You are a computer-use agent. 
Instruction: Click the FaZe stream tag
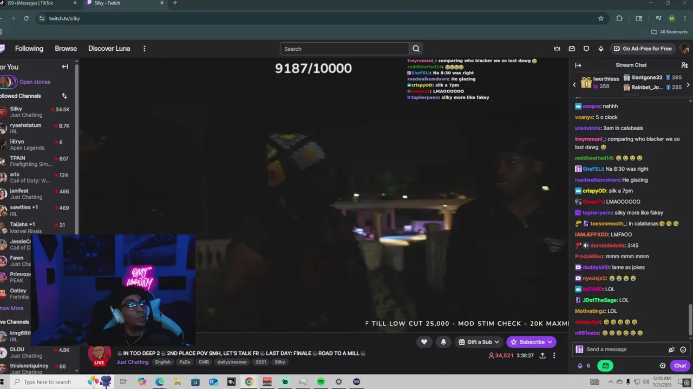click(x=185, y=362)
